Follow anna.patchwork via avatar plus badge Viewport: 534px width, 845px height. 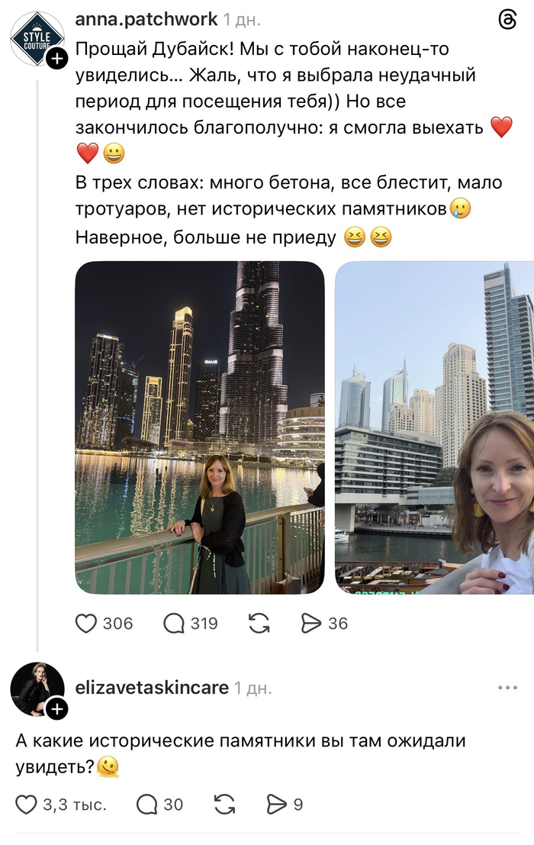pos(57,58)
